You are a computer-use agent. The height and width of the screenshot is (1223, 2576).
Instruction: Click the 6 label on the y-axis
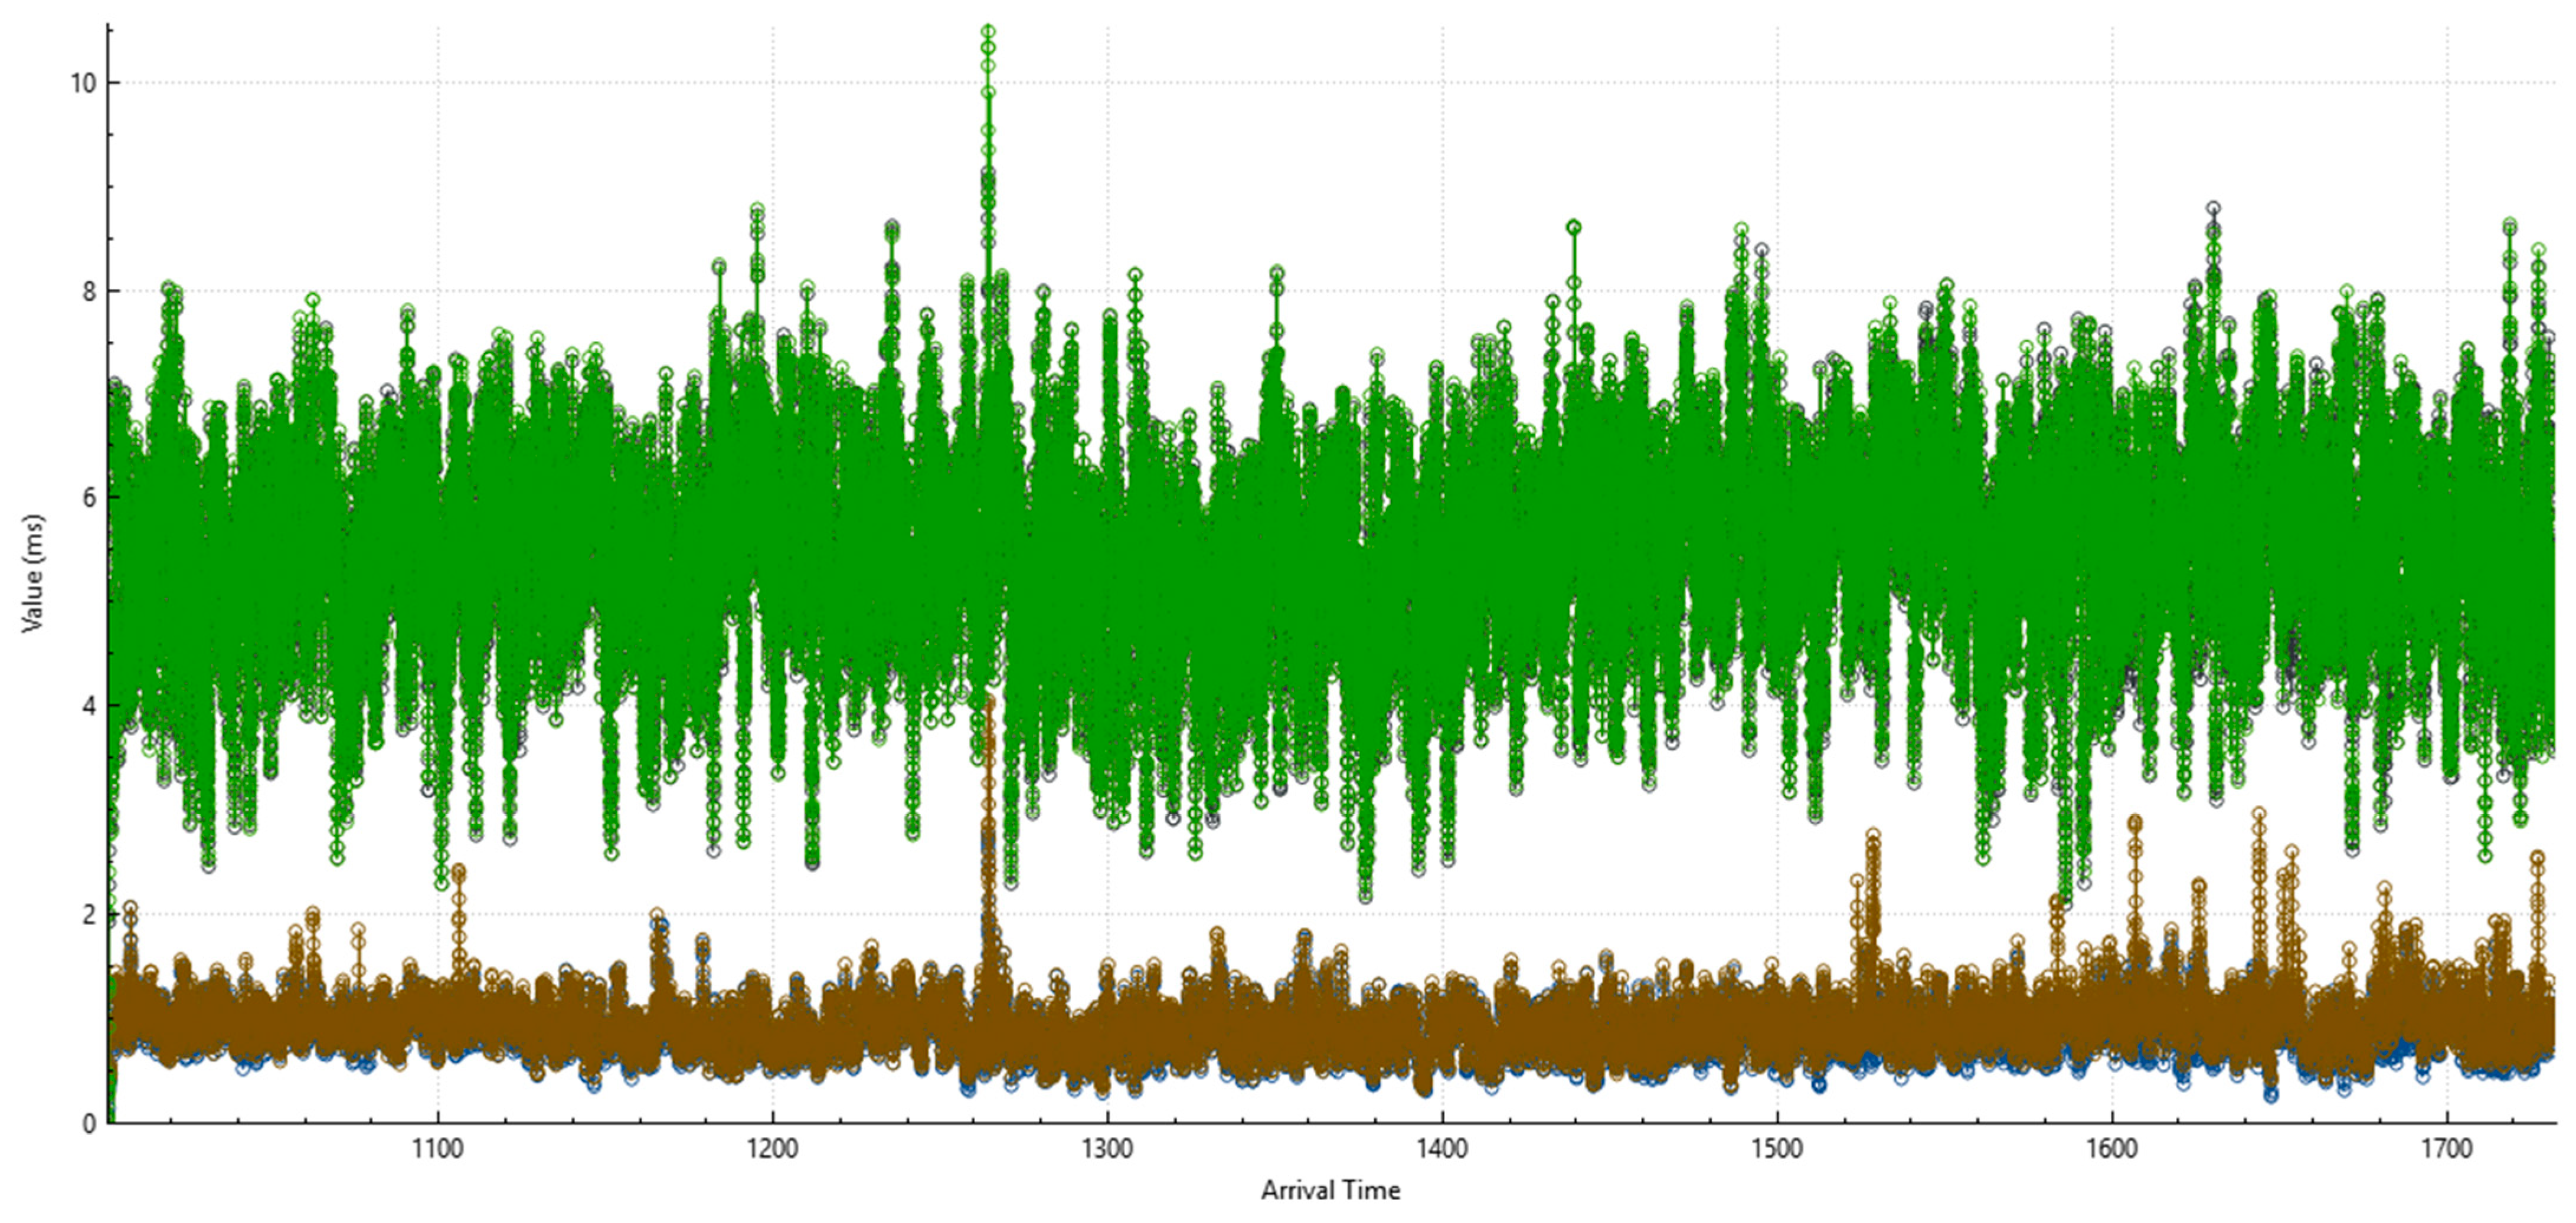coord(89,497)
